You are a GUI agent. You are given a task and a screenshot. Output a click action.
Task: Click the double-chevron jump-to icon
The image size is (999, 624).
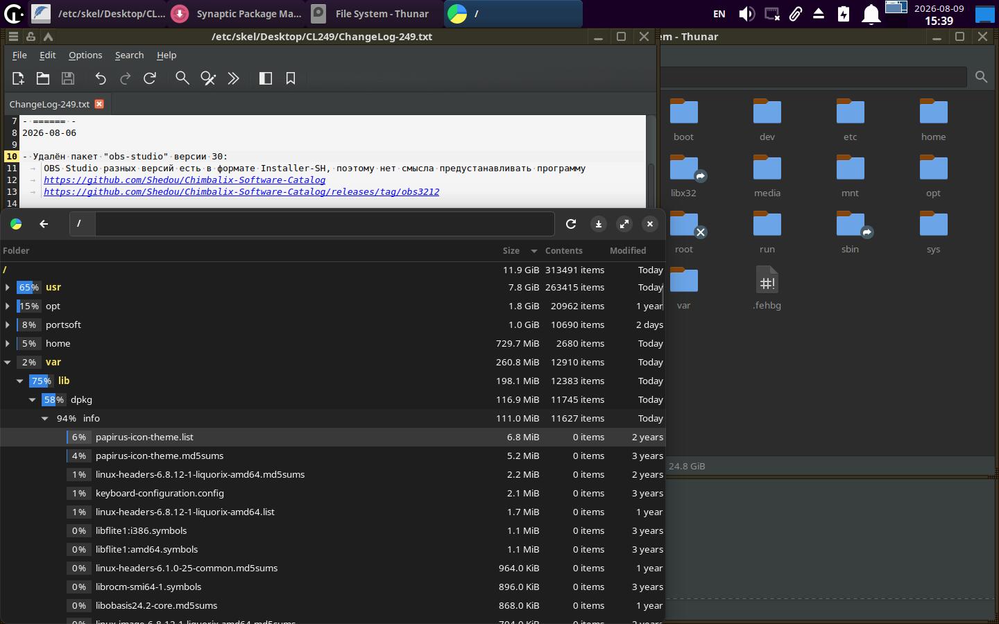[234, 78]
